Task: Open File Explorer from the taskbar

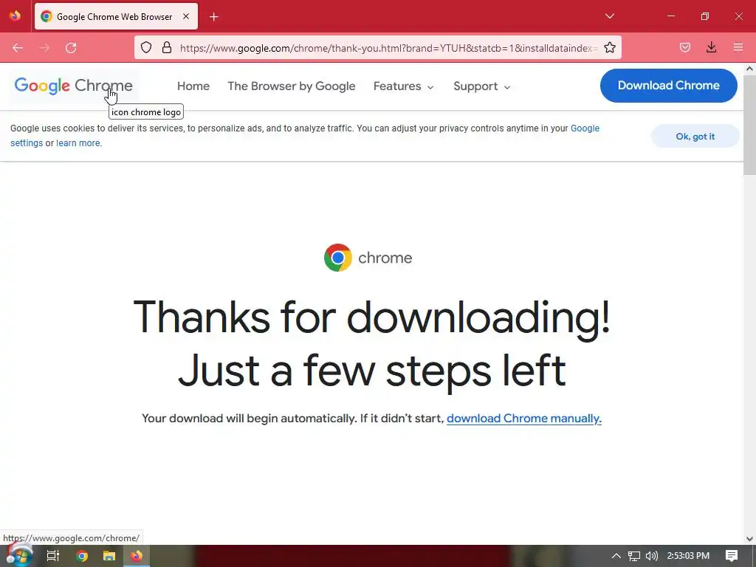Action: point(109,556)
